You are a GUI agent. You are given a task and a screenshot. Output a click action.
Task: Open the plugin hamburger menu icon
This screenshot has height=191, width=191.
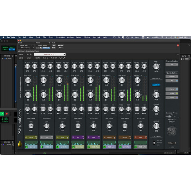coord(178,55)
